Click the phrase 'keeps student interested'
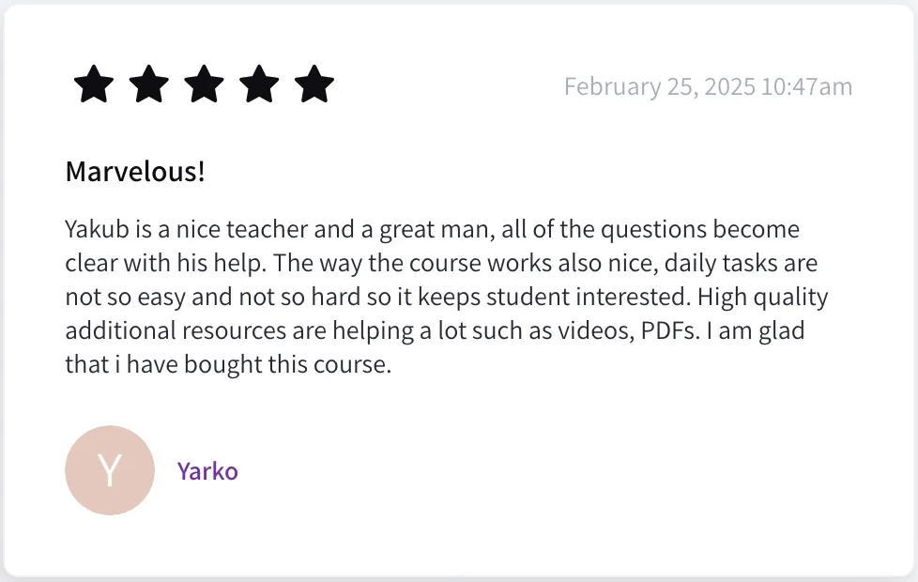The height and width of the screenshot is (582, 918). (x=552, y=297)
